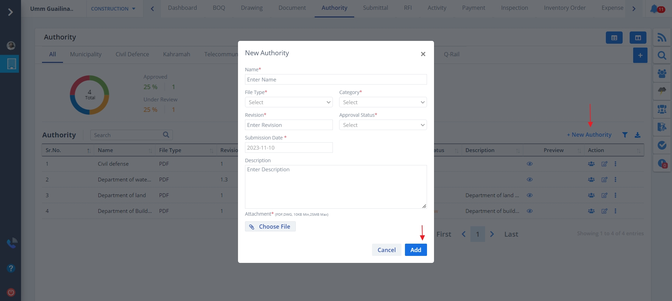Click the power logout icon in left sidebar
The image size is (672, 301).
tap(11, 292)
